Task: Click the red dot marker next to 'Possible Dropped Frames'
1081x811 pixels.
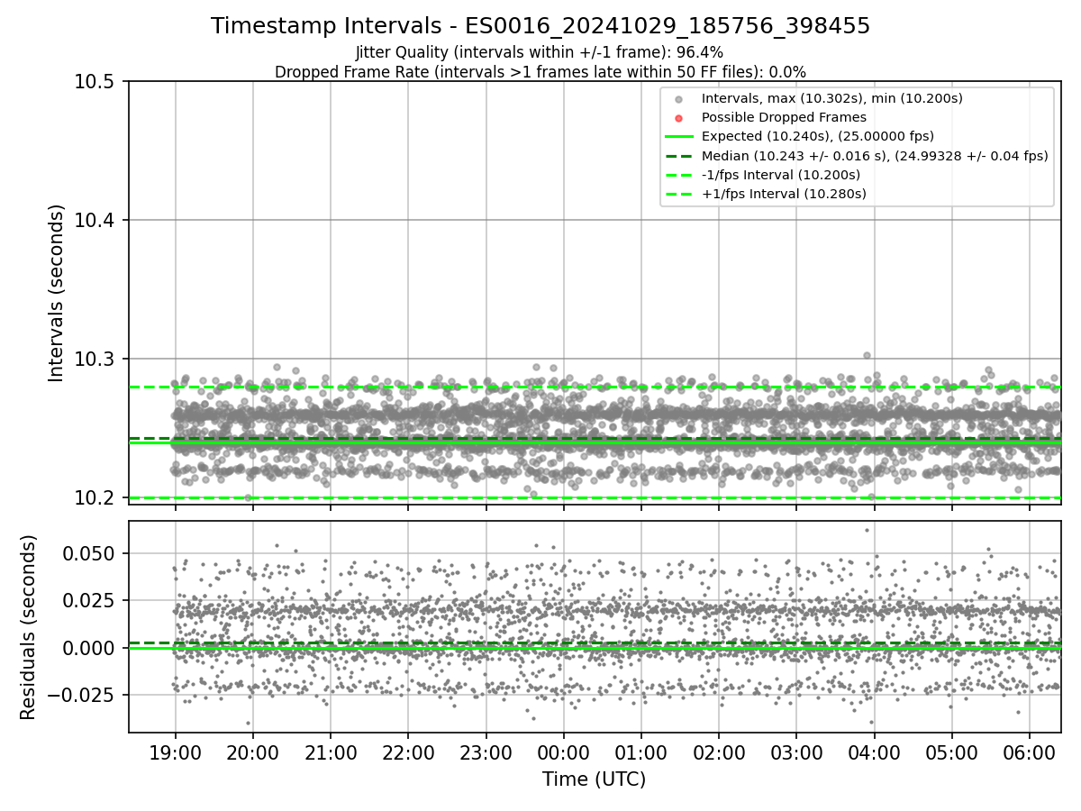Action: [679, 118]
